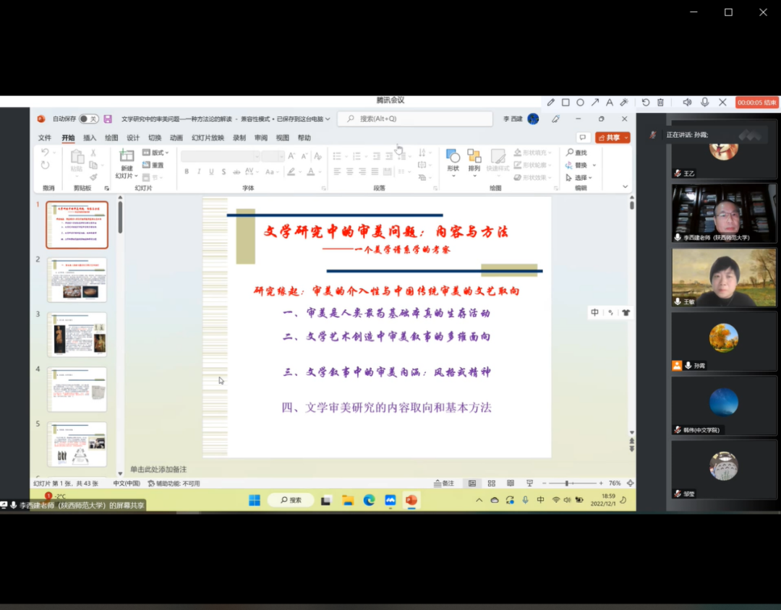
Task: Choose the rectangle annotation tool
Action: pyautogui.click(x=566, y=103)
